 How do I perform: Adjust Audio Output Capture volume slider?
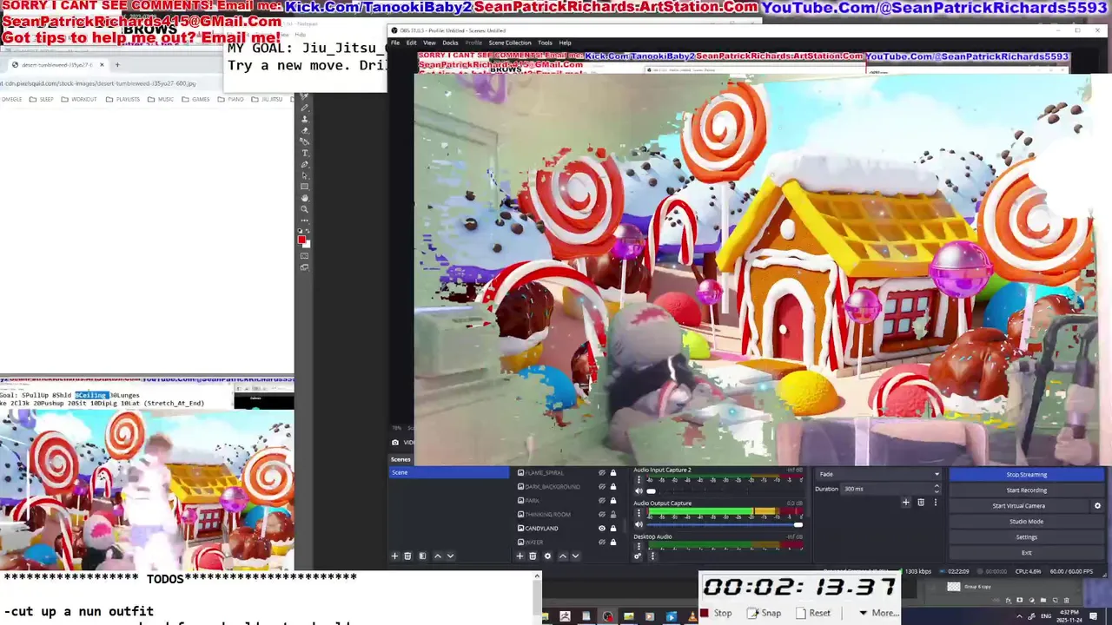[725, 524]
